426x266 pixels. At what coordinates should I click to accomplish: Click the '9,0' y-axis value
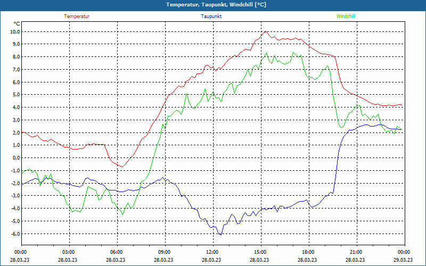click(x=17, y=44)
